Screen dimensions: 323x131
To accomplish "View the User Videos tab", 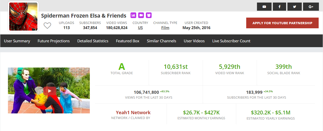I will (194, 41).
